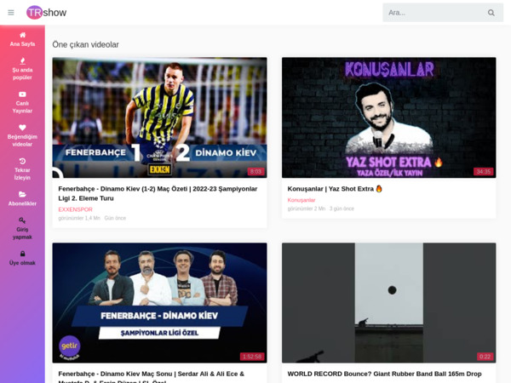Open the Konuşanlar channel link

pos(301,200)
